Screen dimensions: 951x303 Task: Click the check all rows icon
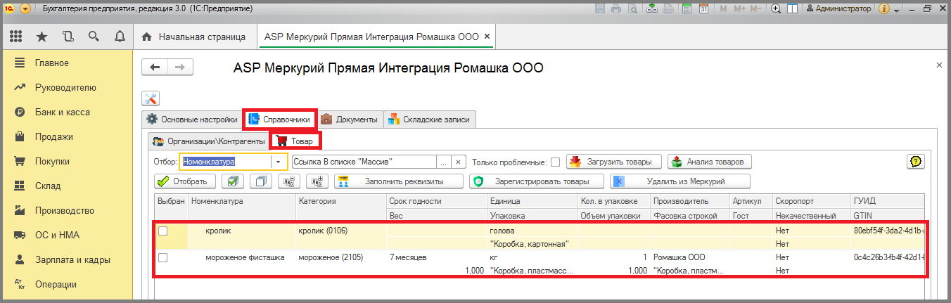click(233, 181)
